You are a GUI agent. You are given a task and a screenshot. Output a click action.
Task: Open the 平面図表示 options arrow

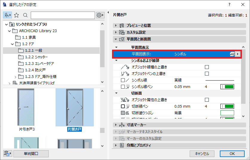pos(238,54)
